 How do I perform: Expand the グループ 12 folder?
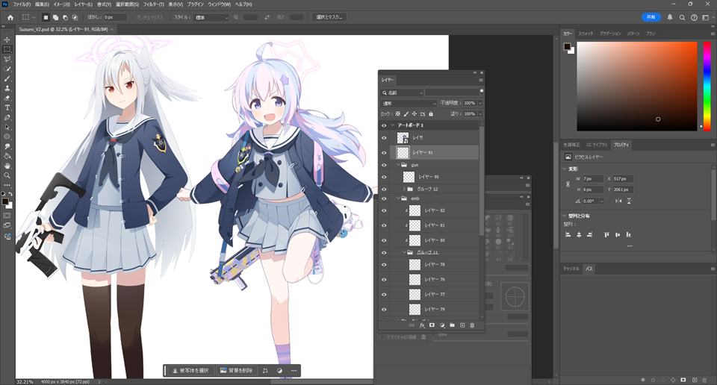(403, 190)
